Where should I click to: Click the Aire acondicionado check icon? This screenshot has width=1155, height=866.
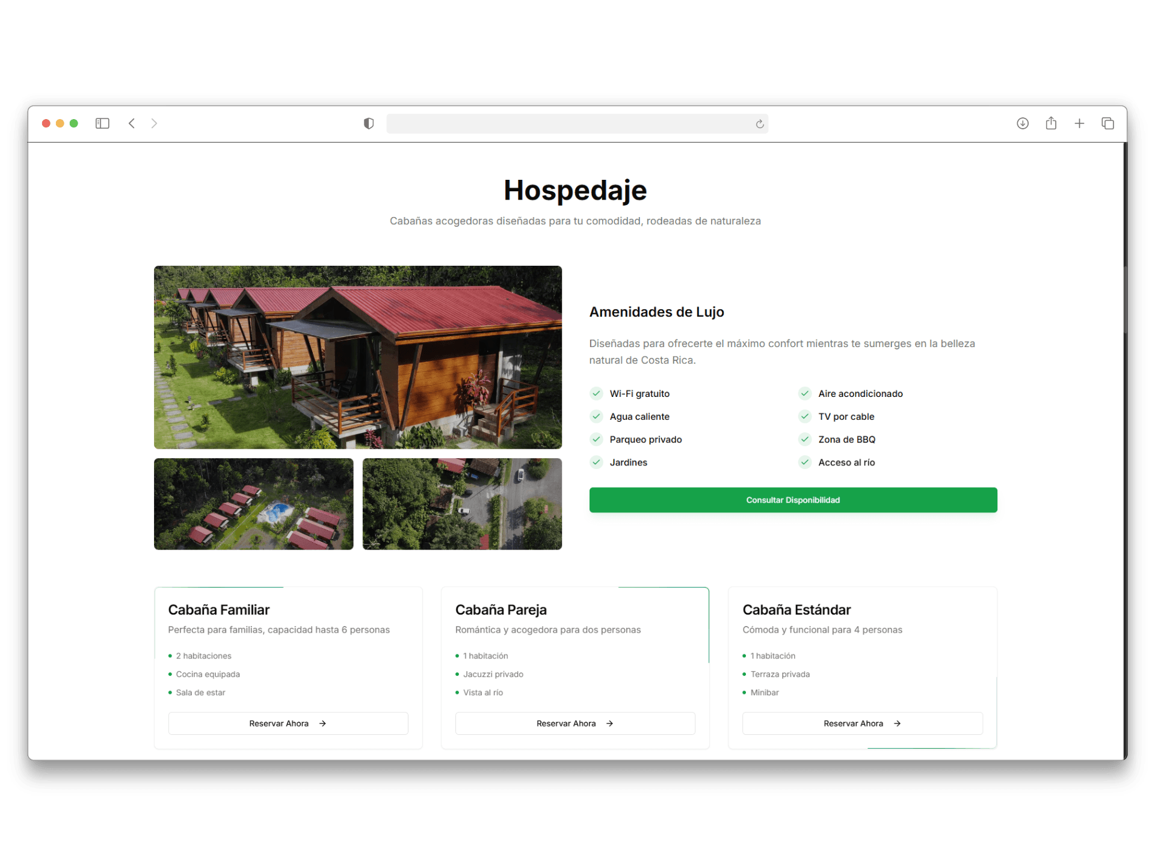[x=805, y=393]
